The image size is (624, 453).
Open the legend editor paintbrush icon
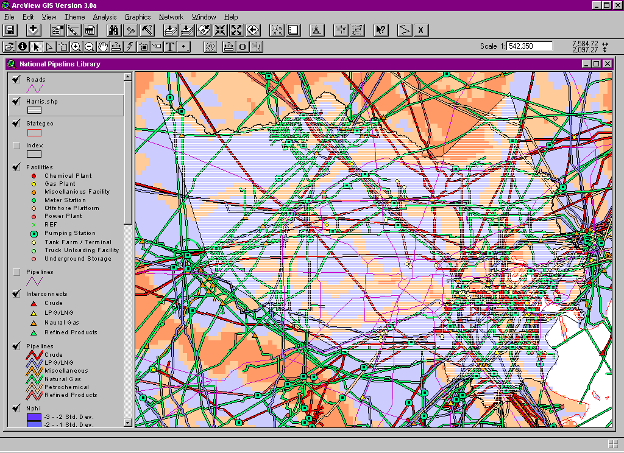pyautogui.click(x=74, y=30)
